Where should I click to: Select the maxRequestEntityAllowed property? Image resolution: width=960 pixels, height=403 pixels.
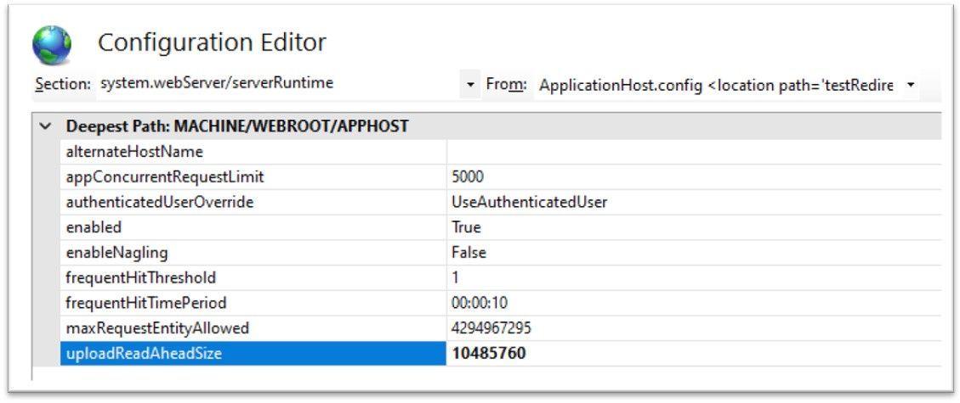tap(157, 328)
